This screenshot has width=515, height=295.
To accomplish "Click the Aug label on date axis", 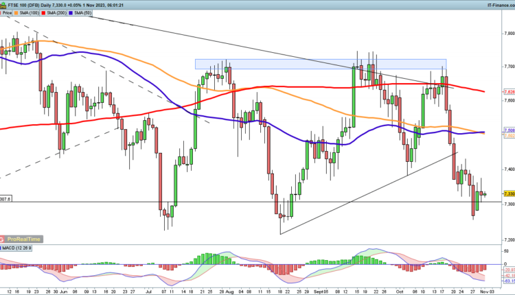I will [230, 290].
